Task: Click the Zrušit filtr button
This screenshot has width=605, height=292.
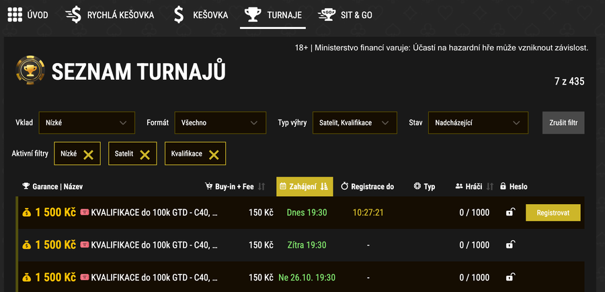Action: pos(563,123)
